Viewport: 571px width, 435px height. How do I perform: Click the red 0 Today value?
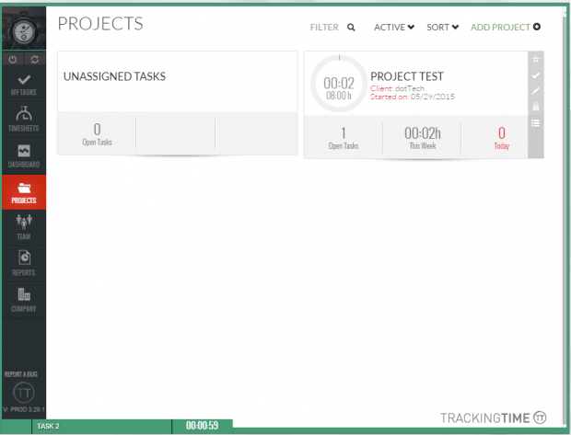(501, 138)
